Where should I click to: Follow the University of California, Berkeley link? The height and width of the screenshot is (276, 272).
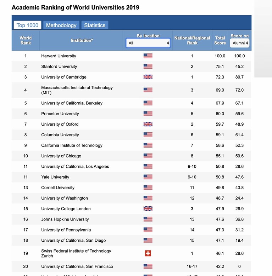pos(72,103)
